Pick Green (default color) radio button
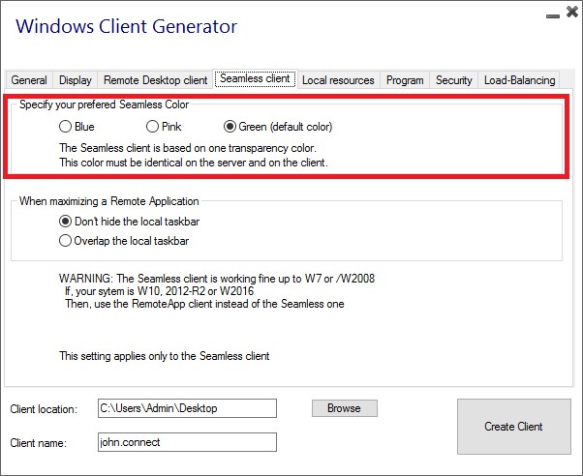This screenshot has height=476, width=583. pyautogui.click(x=230, y=127)
